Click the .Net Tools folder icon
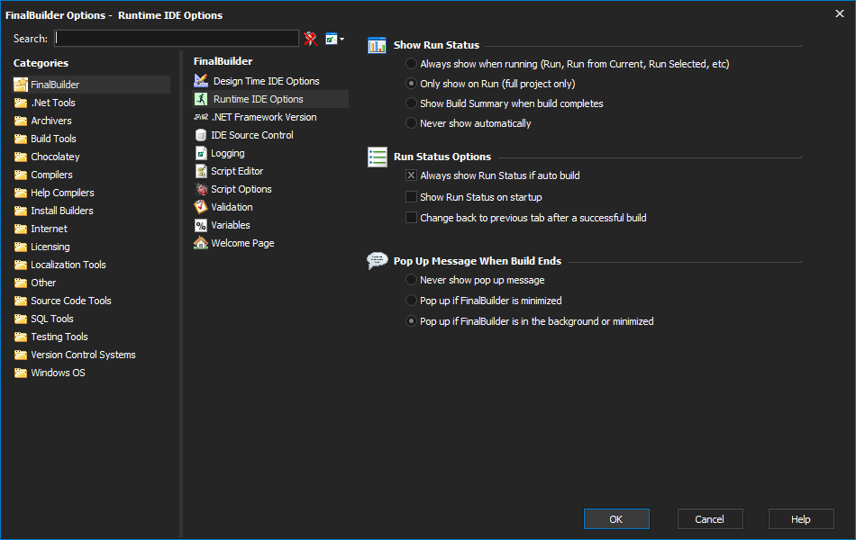Screen dimensions: 856x540 click(x=21, y=103)
